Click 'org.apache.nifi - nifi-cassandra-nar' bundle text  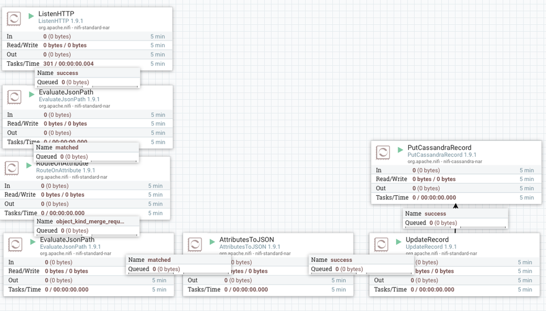pos(445,162)
